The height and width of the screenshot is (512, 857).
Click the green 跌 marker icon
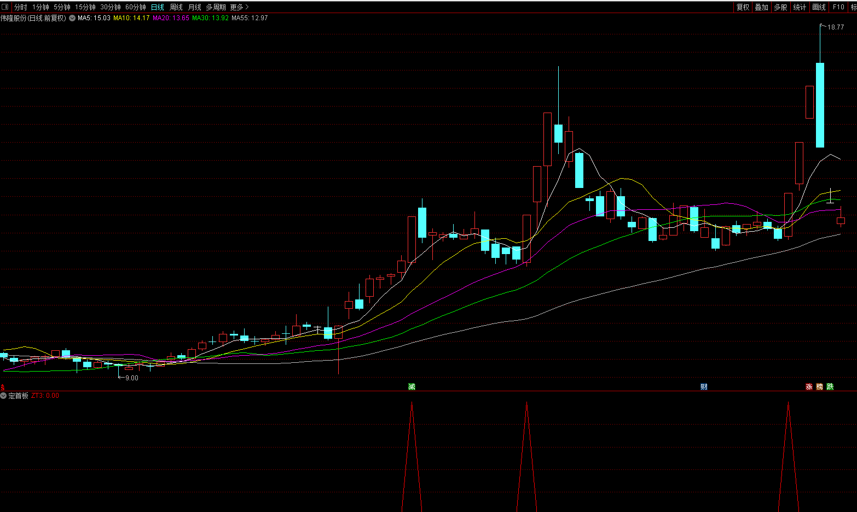(x=830, y=386)
